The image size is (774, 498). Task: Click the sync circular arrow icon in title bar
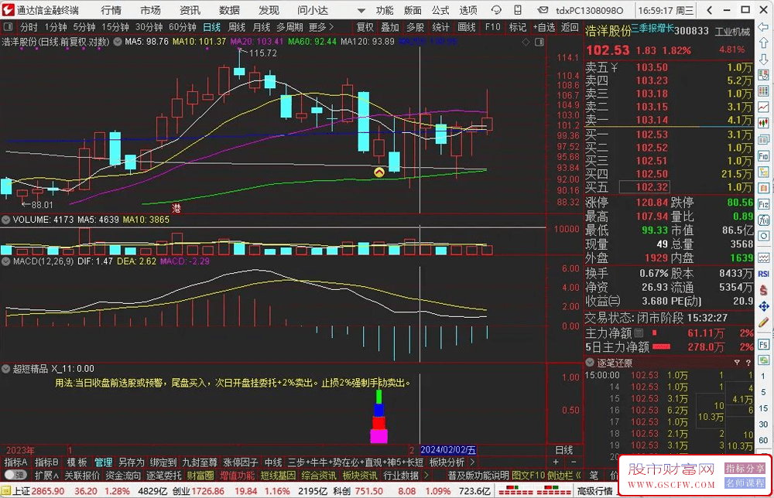(496, 10)
